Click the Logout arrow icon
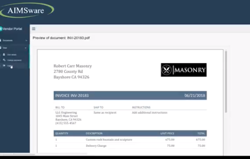 point(4,65)
